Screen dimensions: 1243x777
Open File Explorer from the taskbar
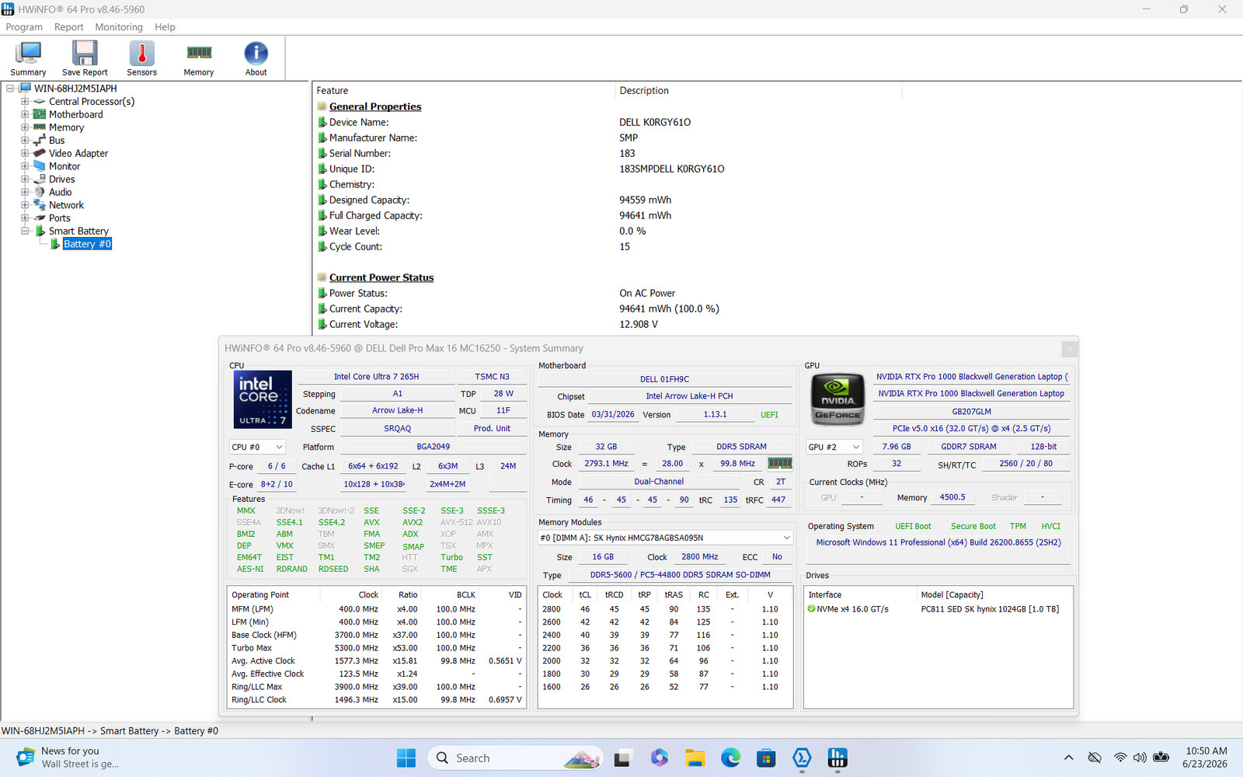[695, 758]
